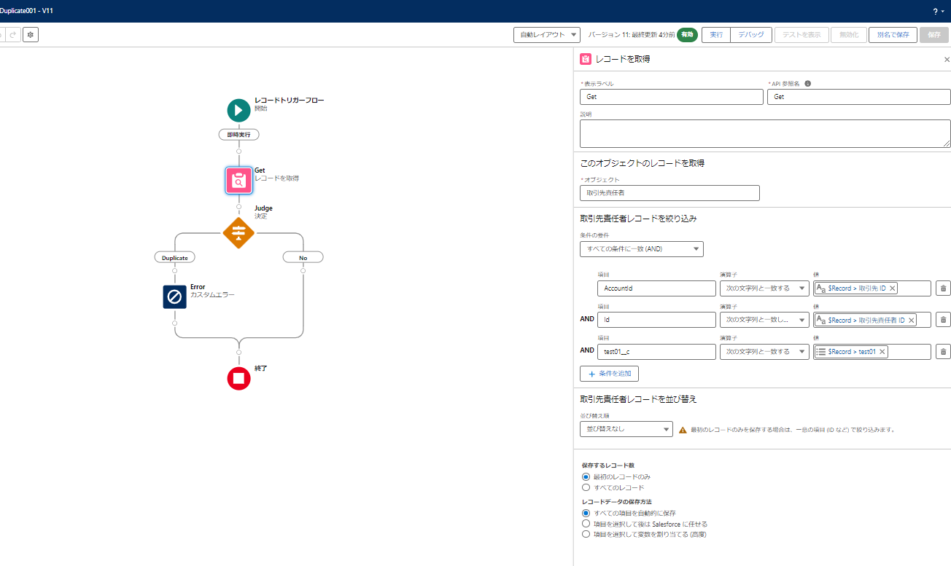951x566 pixels.
Task: Click the 説明 description textarea
Action: [x=765, y=133]
